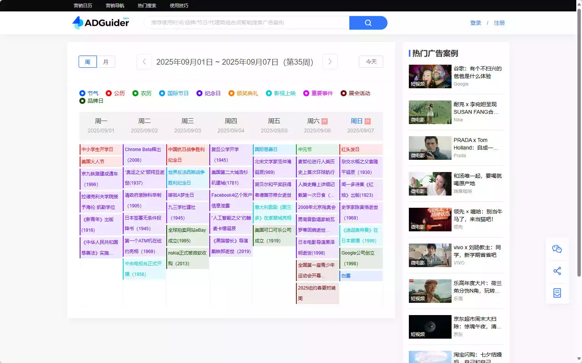Open the 中元节 event

coord(318,150)
